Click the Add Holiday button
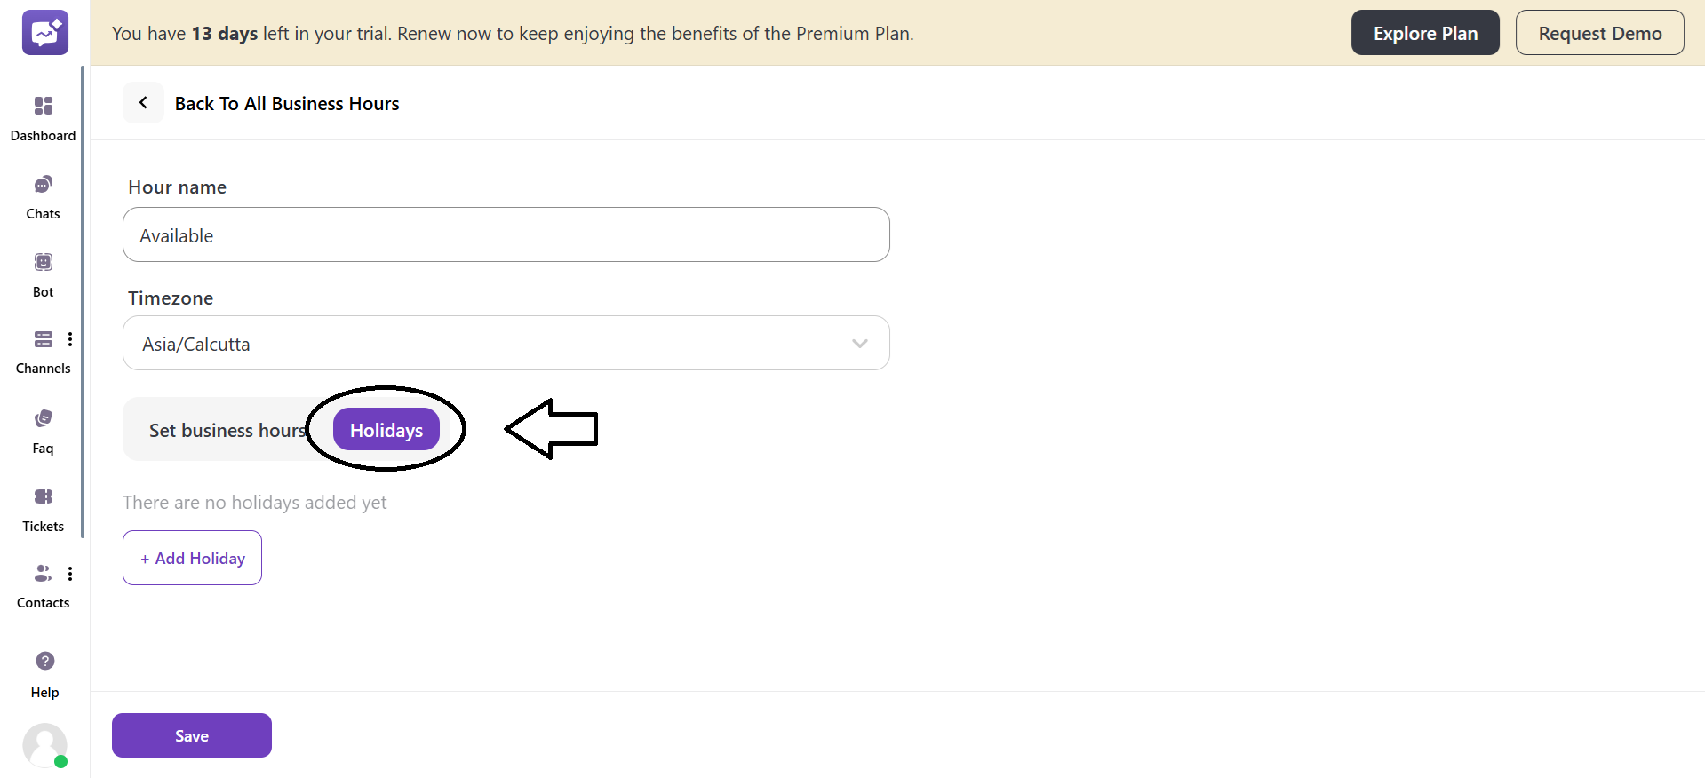Viewport: 1705px width, 778px height. tap(192, 558)
